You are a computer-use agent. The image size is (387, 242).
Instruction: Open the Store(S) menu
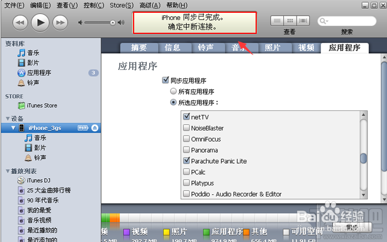(121, 5)
